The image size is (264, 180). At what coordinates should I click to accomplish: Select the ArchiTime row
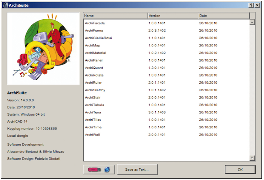pyautogui.click(x=166, y=127)
